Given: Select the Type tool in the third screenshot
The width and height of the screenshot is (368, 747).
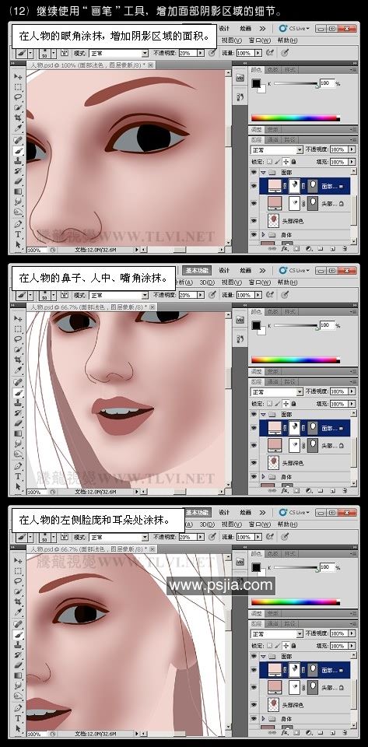Looking at the screenshot, I should [x=18, y=718].
